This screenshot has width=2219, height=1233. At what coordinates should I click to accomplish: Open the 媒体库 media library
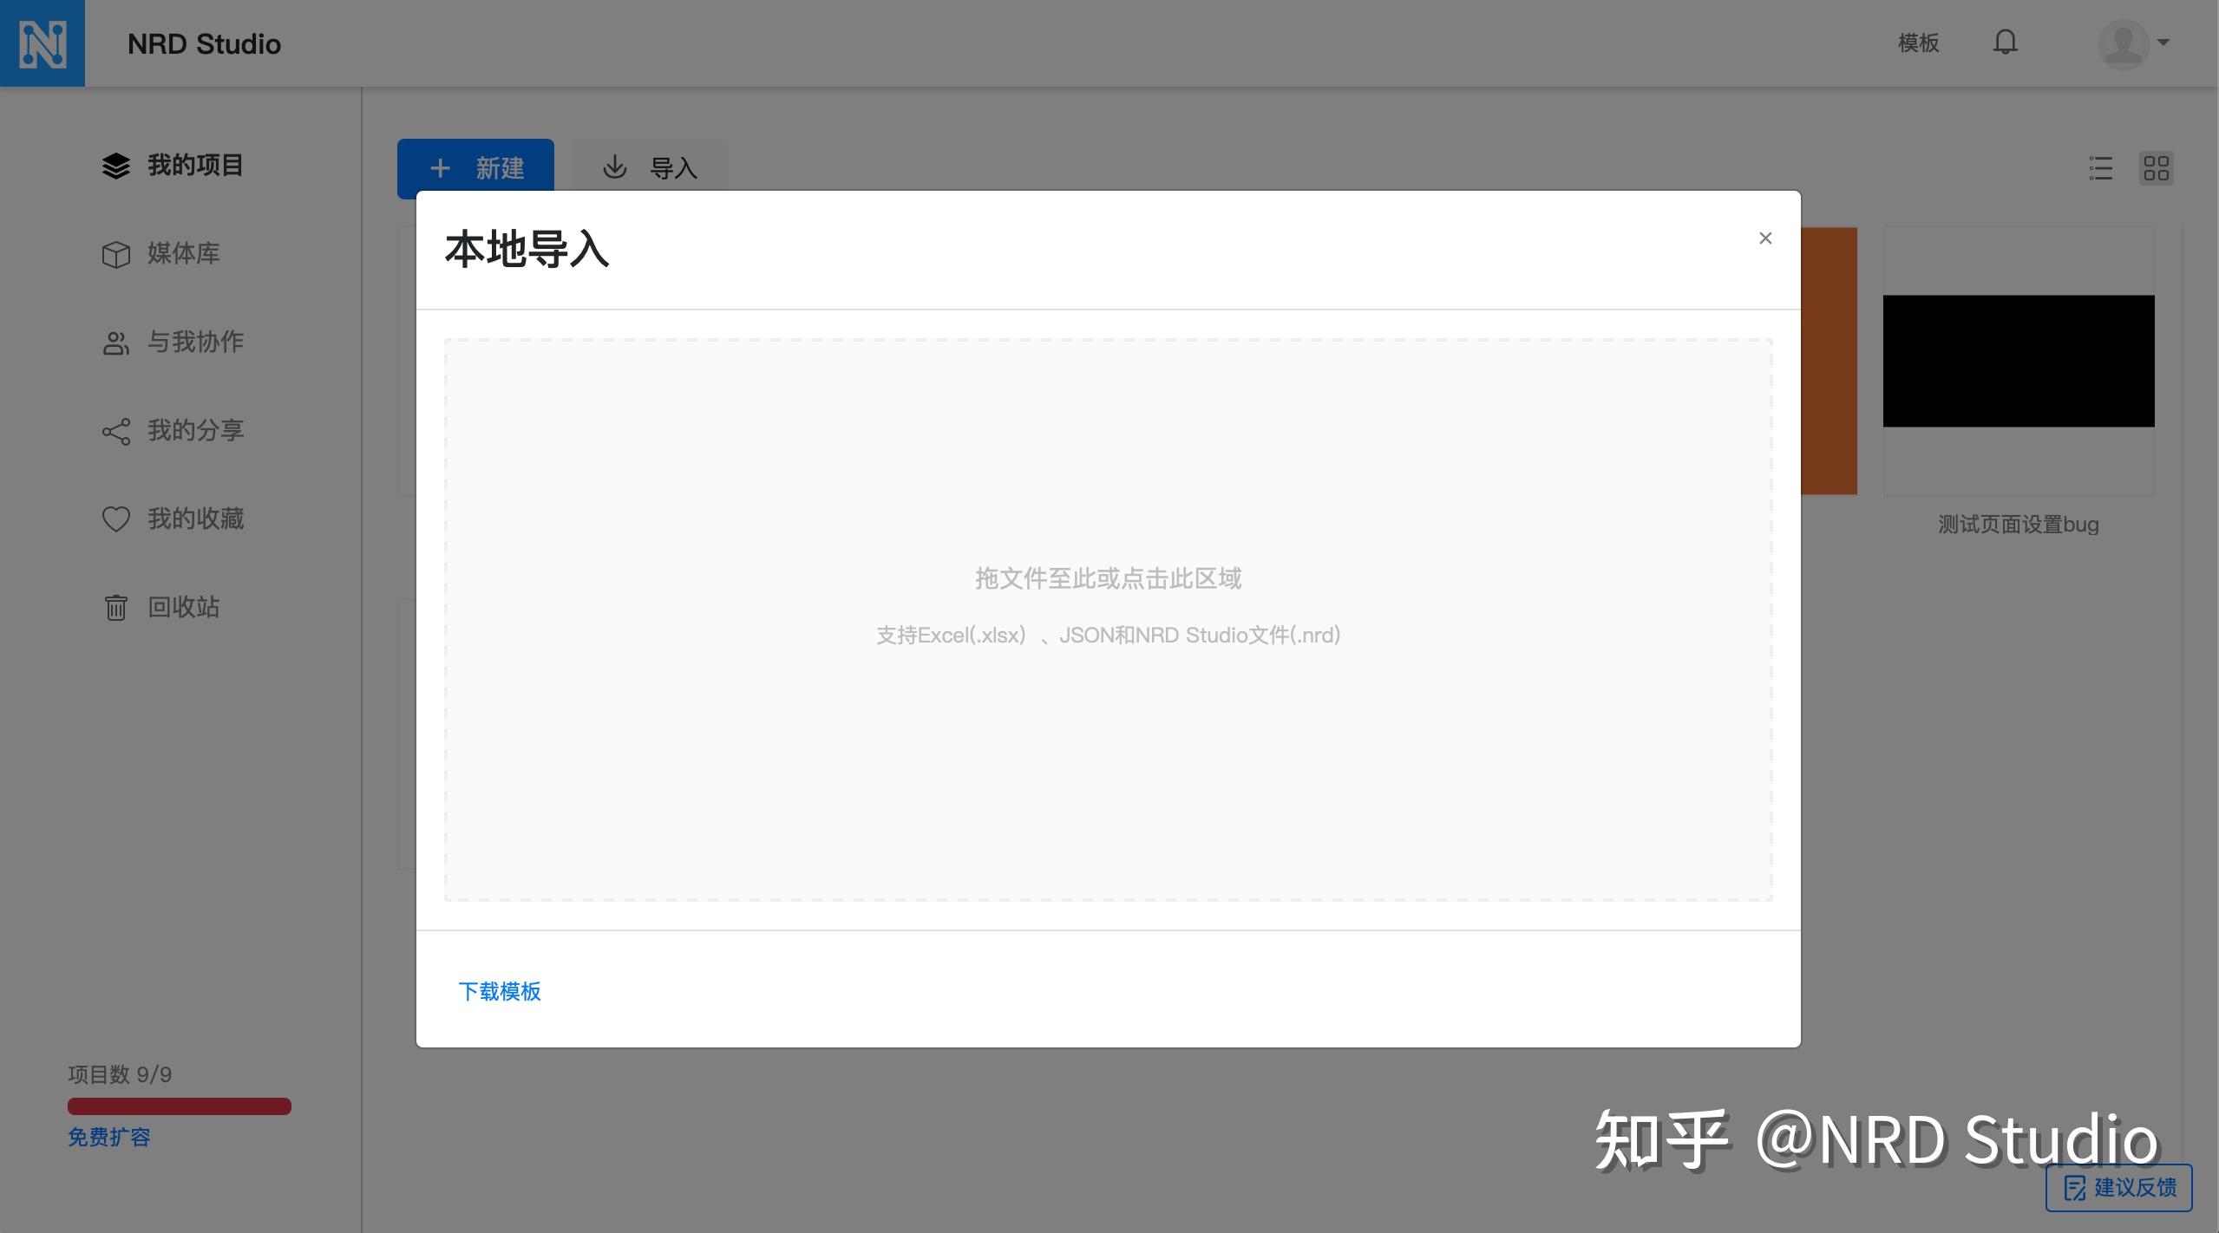point(183,254)
